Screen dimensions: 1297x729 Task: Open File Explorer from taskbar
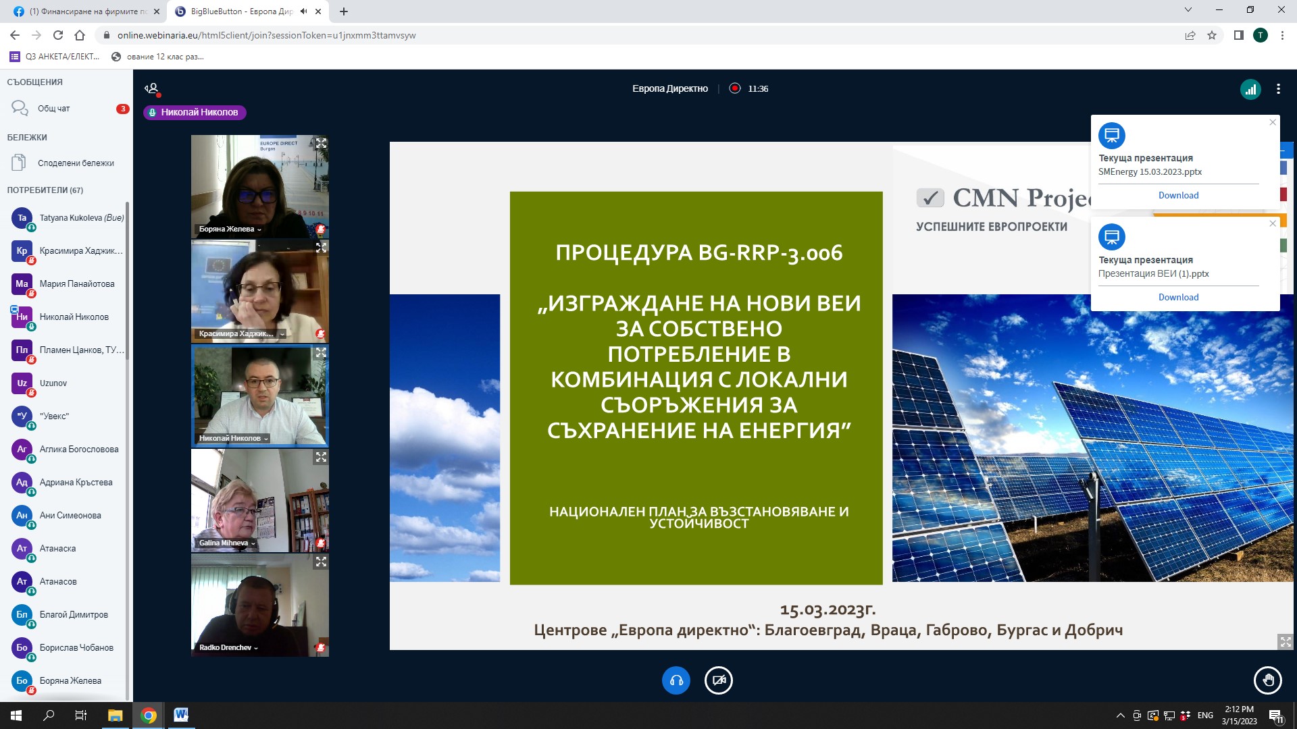pos(115,715)
